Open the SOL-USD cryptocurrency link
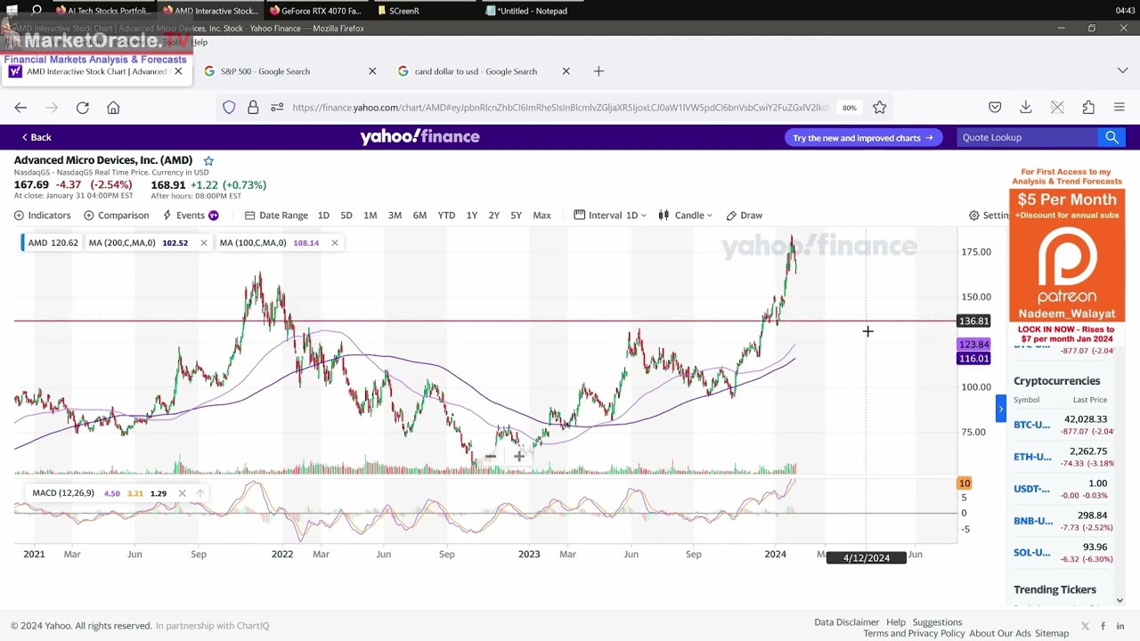This screenshot has width=1140, height=641. 1031,553
